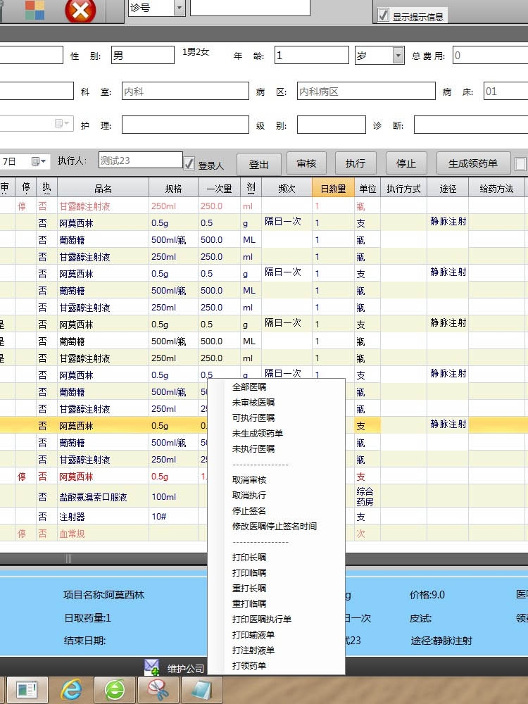Click the 执行方式 column header
The width and height of the screenshot is (528, 704).
[x=403, y=189]
